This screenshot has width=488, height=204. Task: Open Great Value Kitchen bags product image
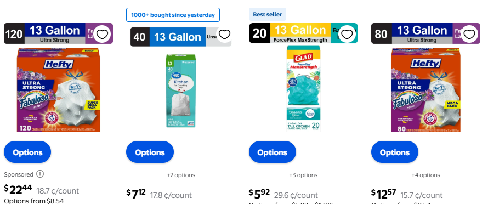181,90
